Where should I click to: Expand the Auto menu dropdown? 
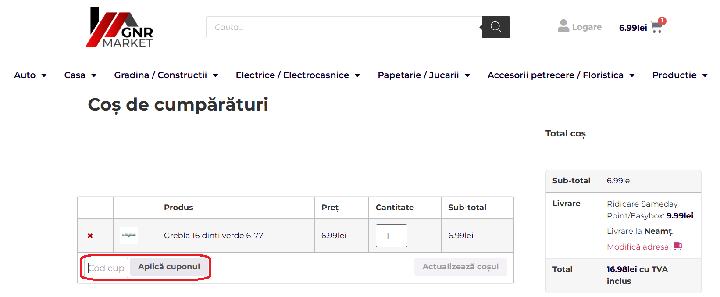tap(44, 75)
